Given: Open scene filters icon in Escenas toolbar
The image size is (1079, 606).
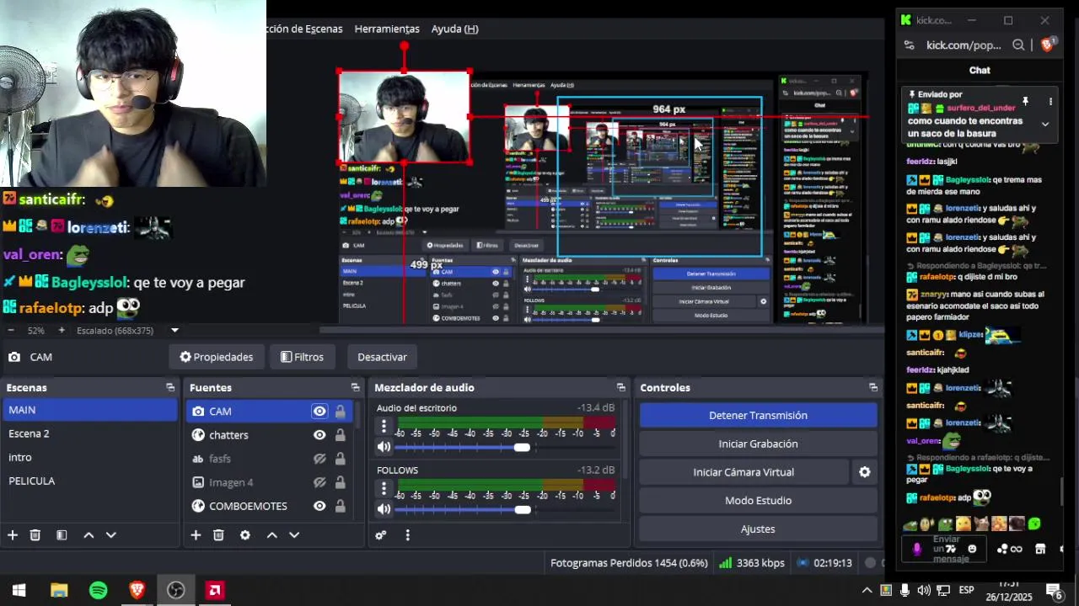Looking at the screenshot, I should tap(62, 535).
